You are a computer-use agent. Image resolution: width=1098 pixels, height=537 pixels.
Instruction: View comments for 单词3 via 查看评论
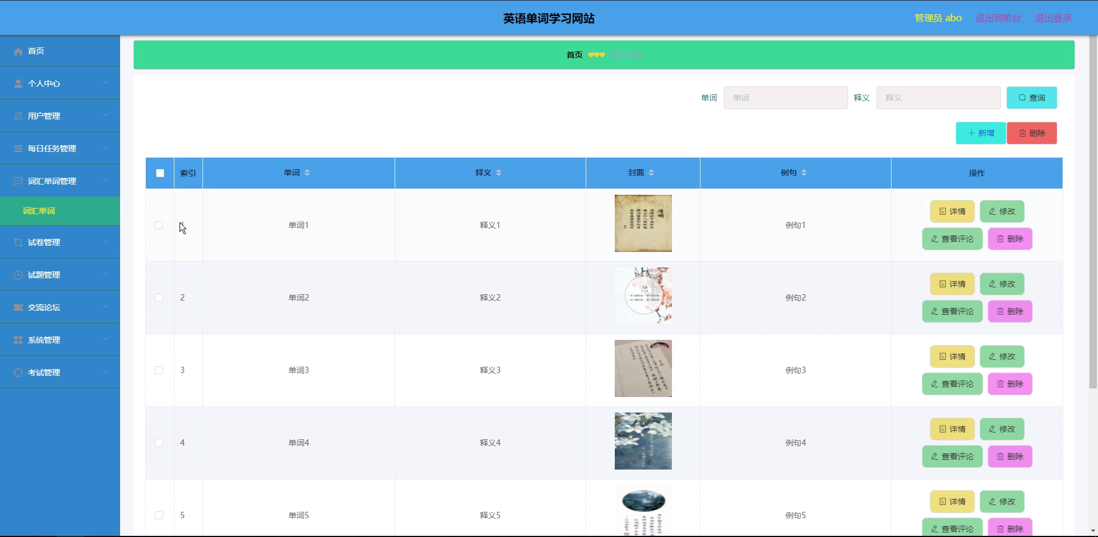952,384
